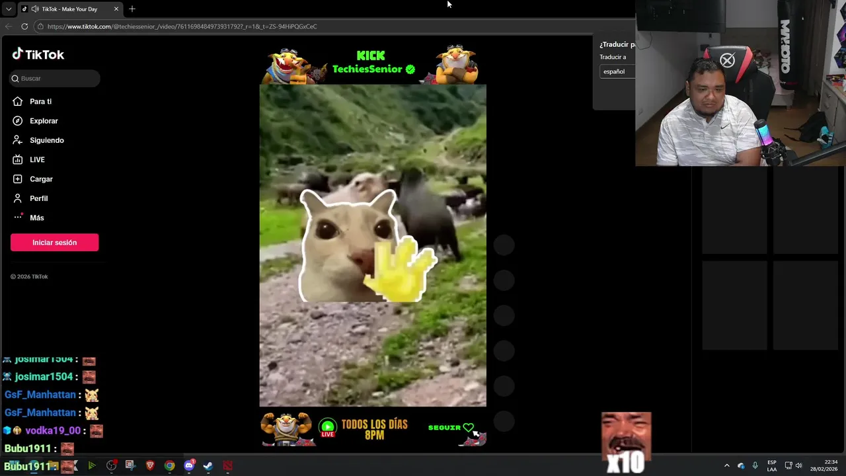Switch to Google Chrome on the taskbar
The width and height of the screenshot is (846, 476).
169,465
